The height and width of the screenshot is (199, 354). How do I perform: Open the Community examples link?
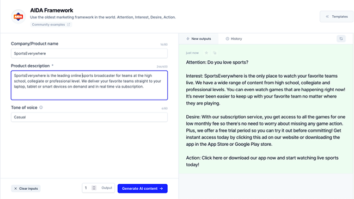click(51, 24)
